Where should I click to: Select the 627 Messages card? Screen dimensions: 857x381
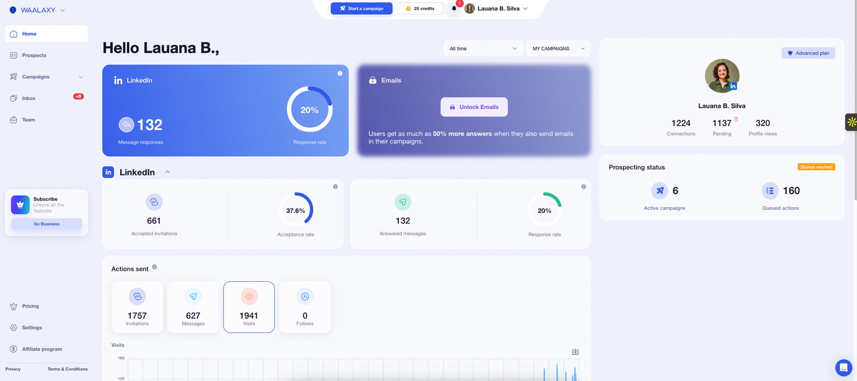click(193, 307)
